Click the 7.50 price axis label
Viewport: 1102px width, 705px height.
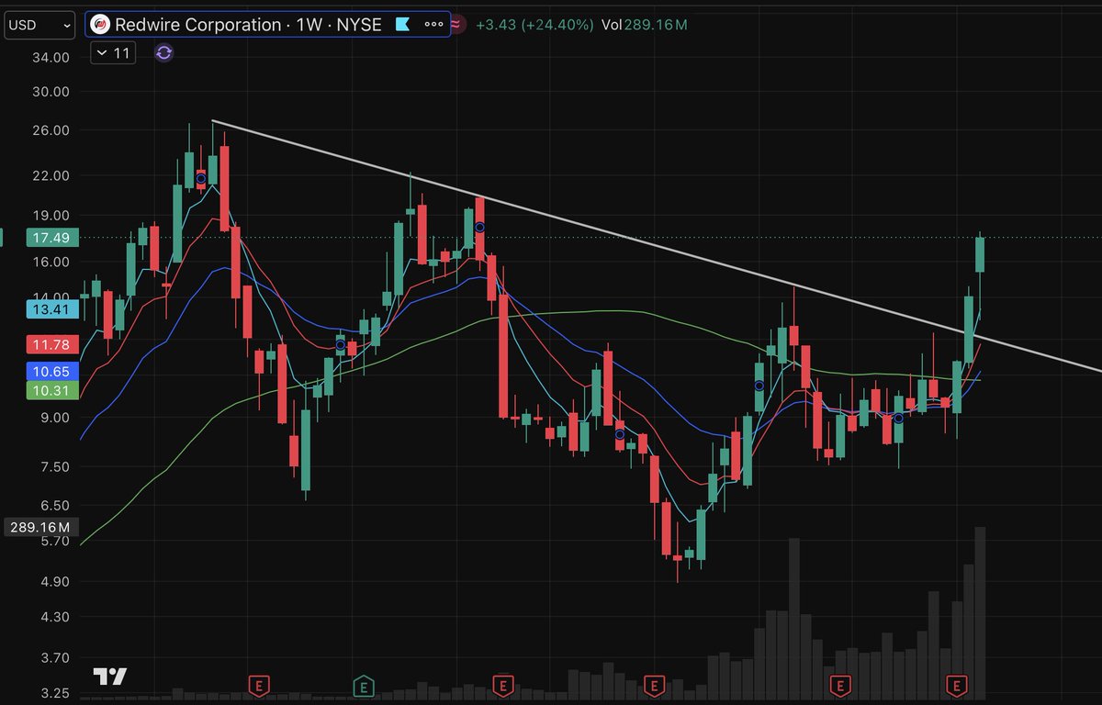(55, 467)
